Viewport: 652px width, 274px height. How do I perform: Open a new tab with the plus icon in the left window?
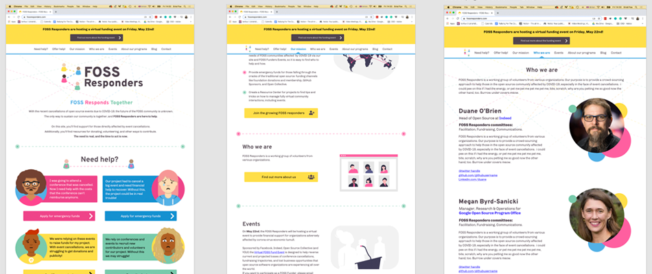tap(56, 12)
